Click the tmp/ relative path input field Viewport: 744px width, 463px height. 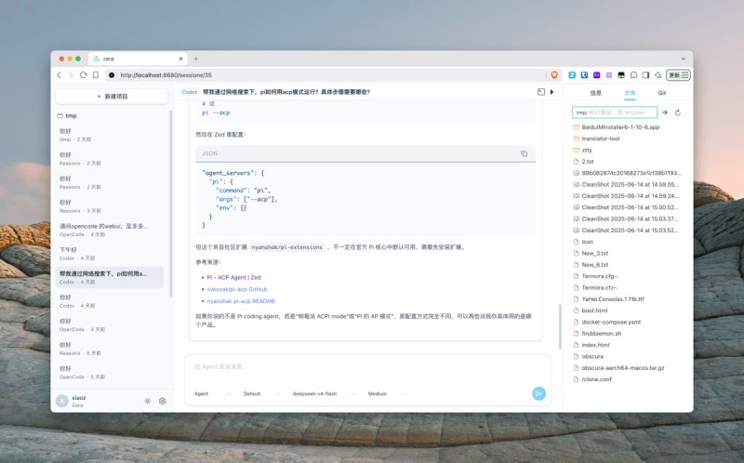point(615,112)
